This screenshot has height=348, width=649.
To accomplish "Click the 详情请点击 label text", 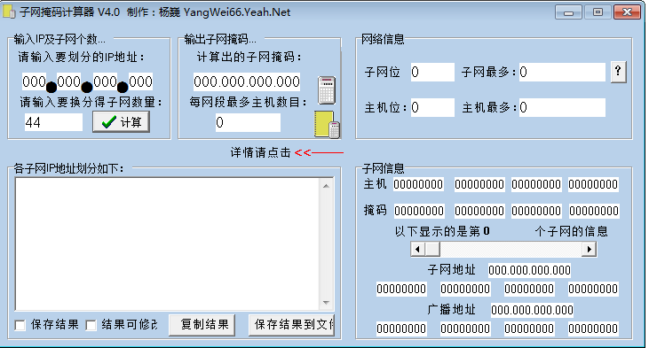I will 261,152.
